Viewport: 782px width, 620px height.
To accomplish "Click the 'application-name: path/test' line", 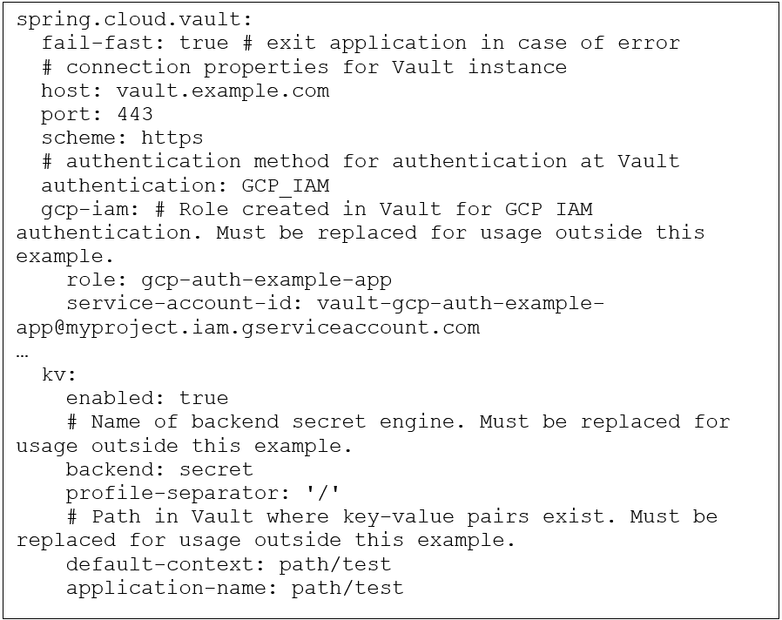I will click(x=234, y=588).
